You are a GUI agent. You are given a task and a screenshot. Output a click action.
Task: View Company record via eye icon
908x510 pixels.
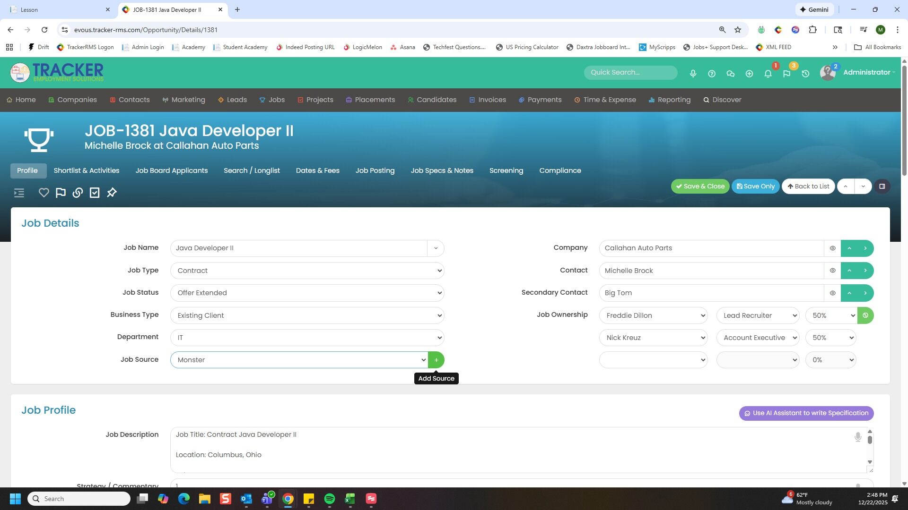click(x=832, y=248)
